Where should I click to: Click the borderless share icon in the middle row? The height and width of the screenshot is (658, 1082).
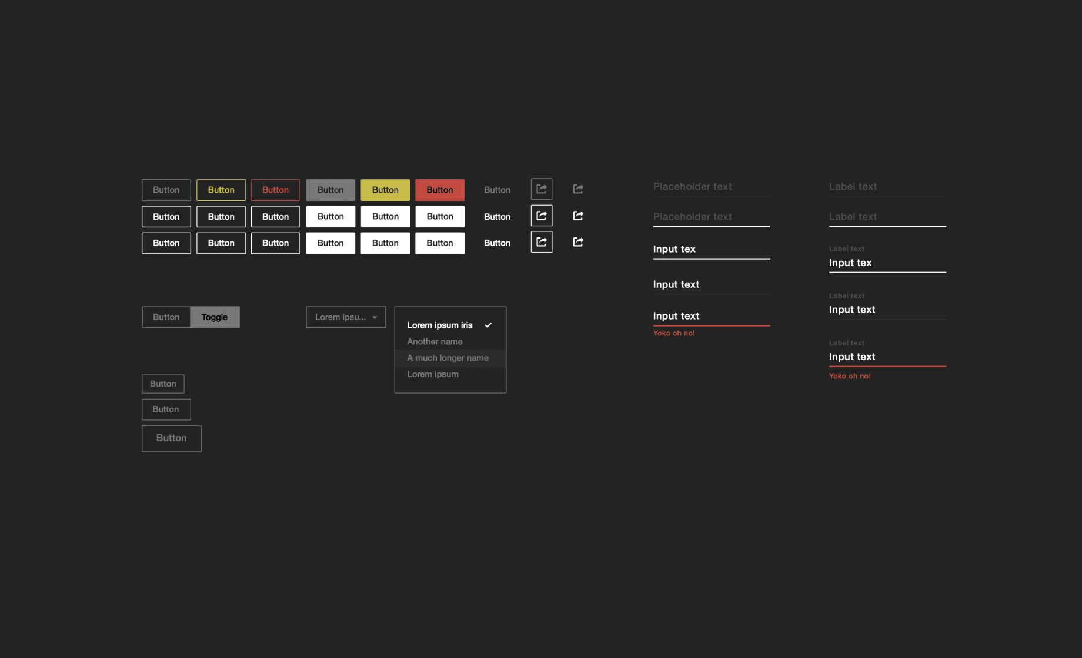click(x=577, y=215)
